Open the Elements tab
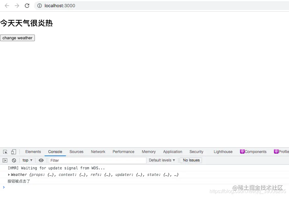This screenshot has height=197, width=289. pyautogui.click(x=33, y=152)
